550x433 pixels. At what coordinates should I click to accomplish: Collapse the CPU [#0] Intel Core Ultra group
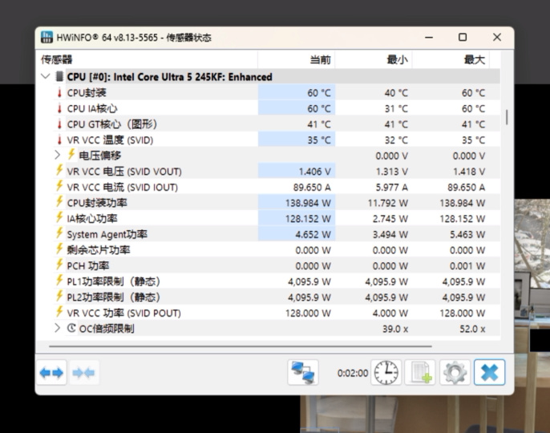point(45,76)
